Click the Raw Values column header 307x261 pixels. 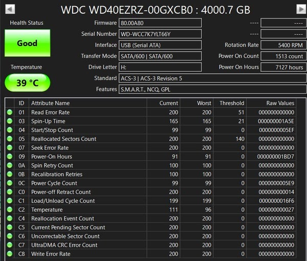(271, 103)
